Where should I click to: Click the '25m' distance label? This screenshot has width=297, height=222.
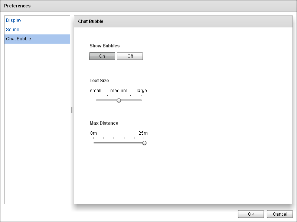pyautogui.click(x=143, y=133)
